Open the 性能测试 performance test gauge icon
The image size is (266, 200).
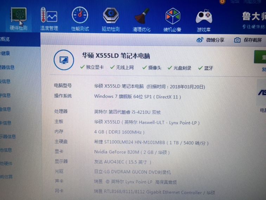[80, 19]
